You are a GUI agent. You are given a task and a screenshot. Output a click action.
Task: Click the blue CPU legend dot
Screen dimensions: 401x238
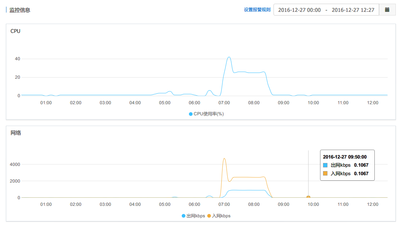[191, 114]
